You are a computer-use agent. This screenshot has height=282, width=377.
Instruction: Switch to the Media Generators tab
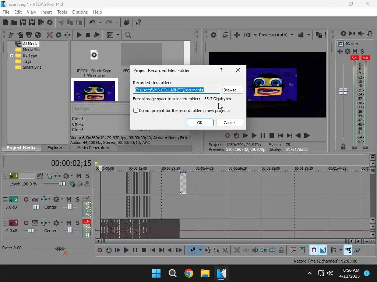93,148
